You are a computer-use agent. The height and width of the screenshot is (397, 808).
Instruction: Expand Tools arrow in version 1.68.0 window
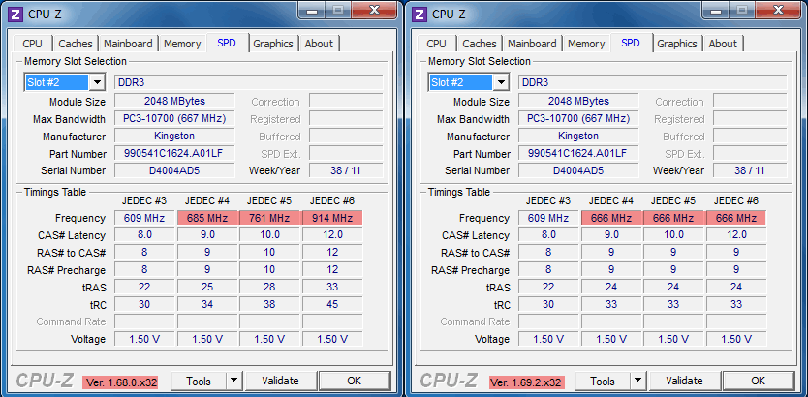pos(233,382)
